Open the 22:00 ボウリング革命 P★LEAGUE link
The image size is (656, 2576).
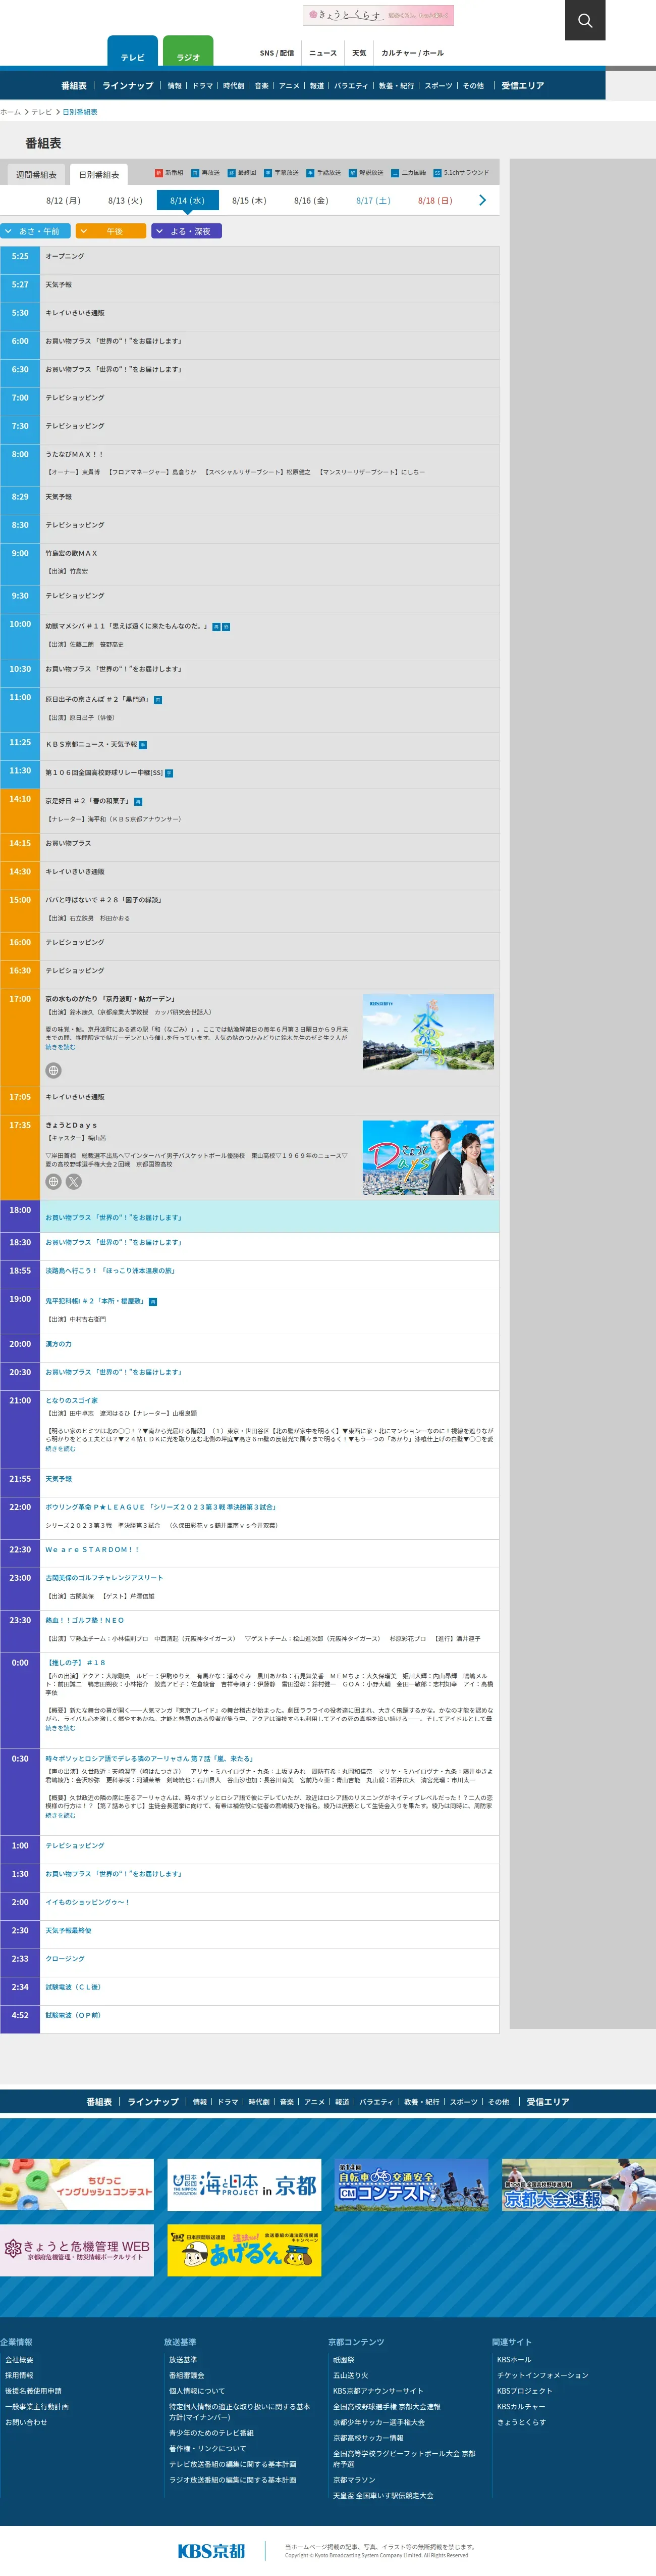[161, 1507]
